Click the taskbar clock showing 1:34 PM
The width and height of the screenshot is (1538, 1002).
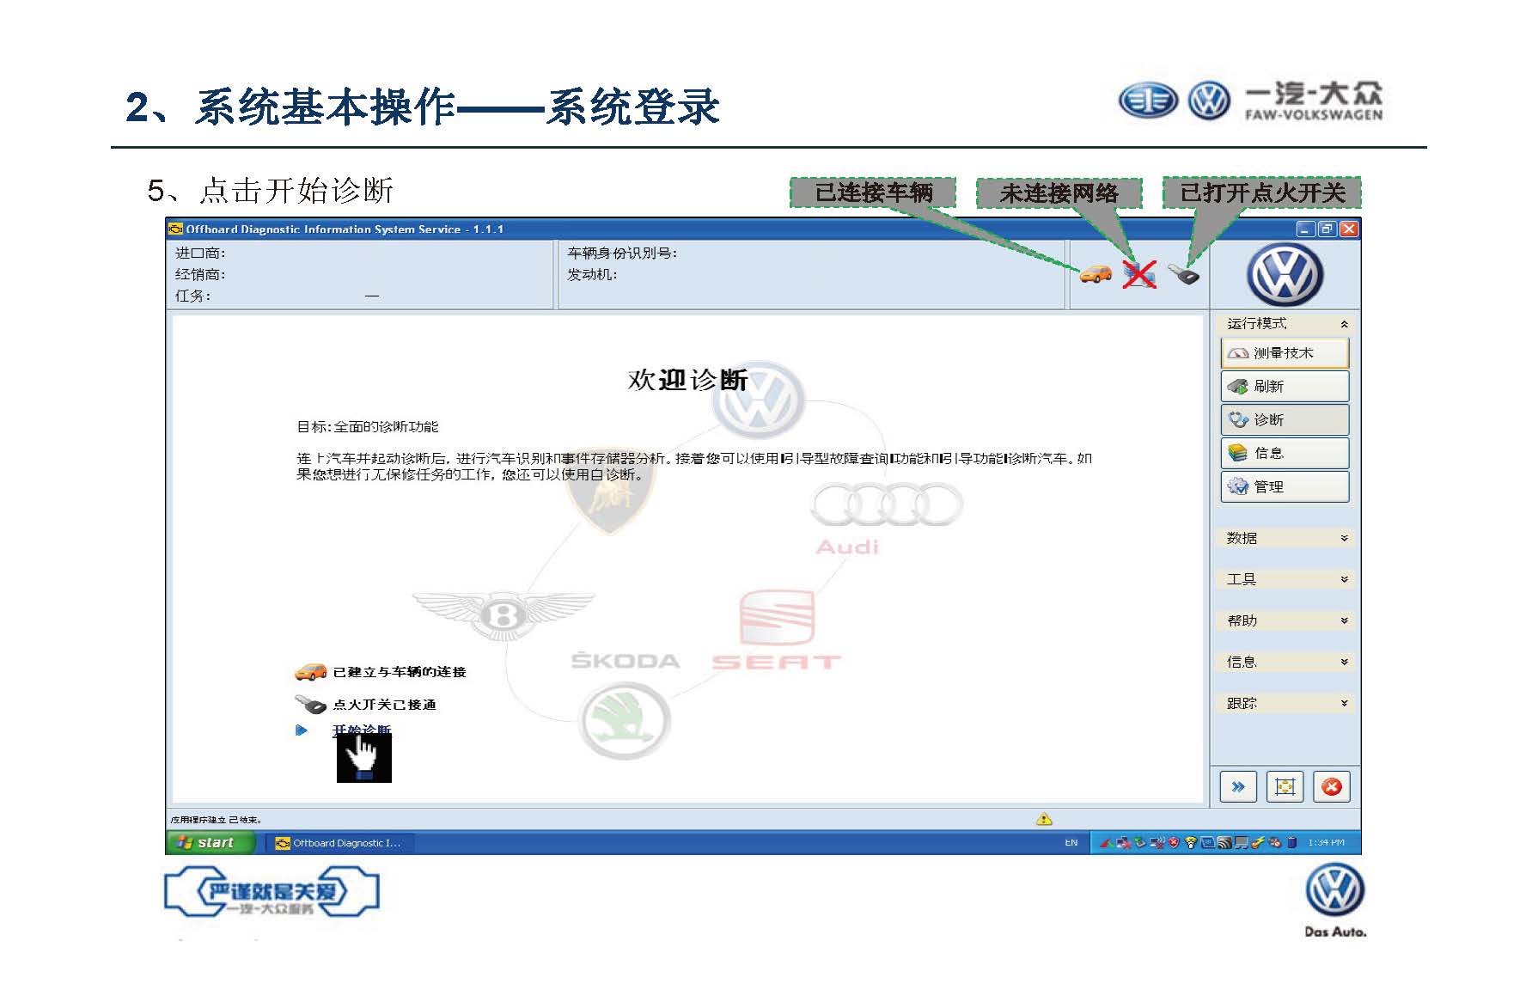(x=1327, y=843)
